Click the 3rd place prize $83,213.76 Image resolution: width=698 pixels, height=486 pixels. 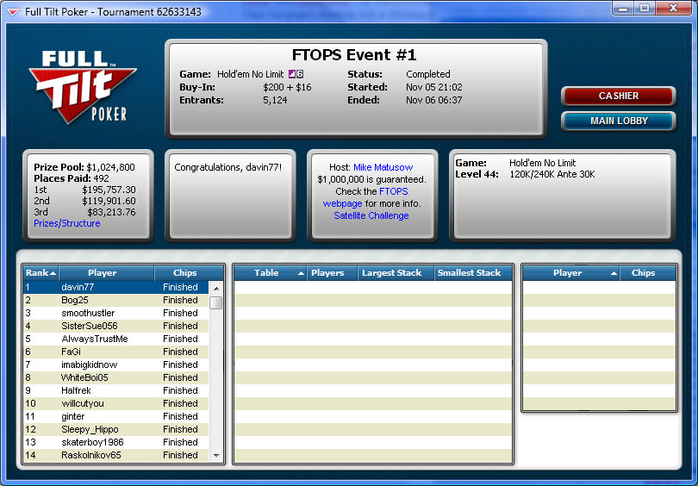point(111,212)
